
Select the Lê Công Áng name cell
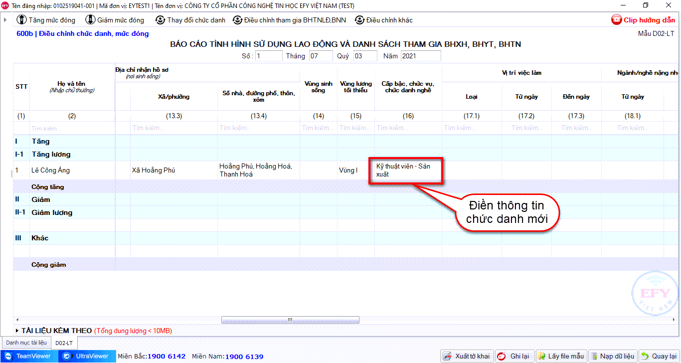tap(72, 170)
